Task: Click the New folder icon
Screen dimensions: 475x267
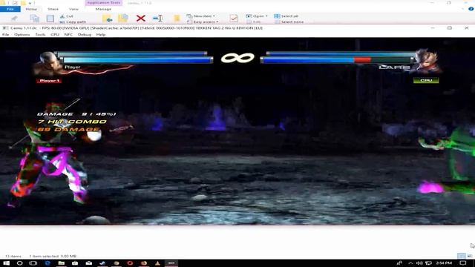Action: [177, 19]
